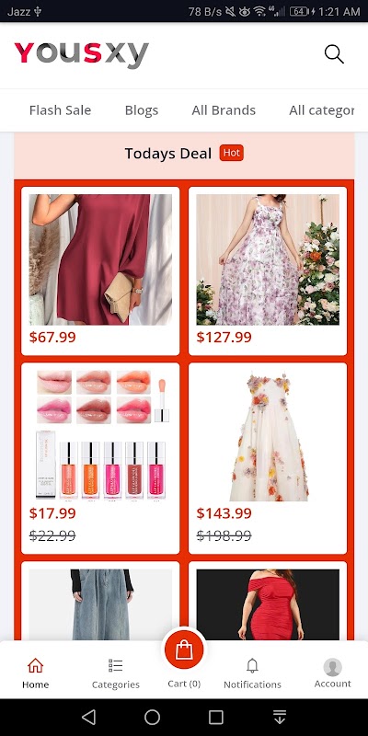Open the Blogs tab
This screenshot has height=736, width=368.
click(x=142, y=110)
